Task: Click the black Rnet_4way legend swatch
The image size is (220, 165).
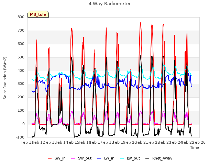Action: (x=147, y=159)
